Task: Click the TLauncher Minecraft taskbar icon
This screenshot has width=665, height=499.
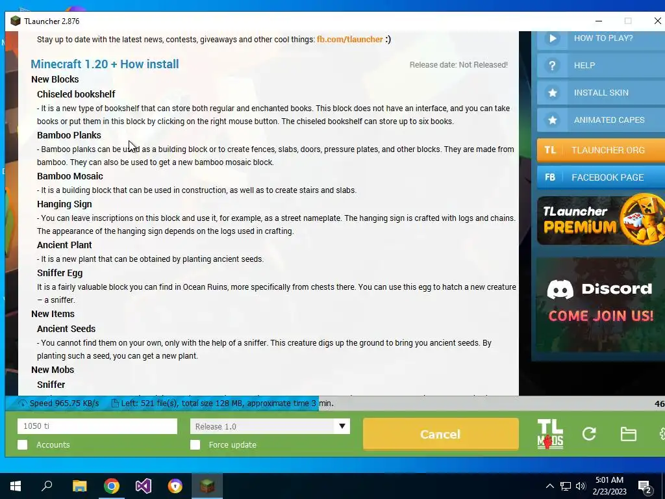Action: click(207, 486)
